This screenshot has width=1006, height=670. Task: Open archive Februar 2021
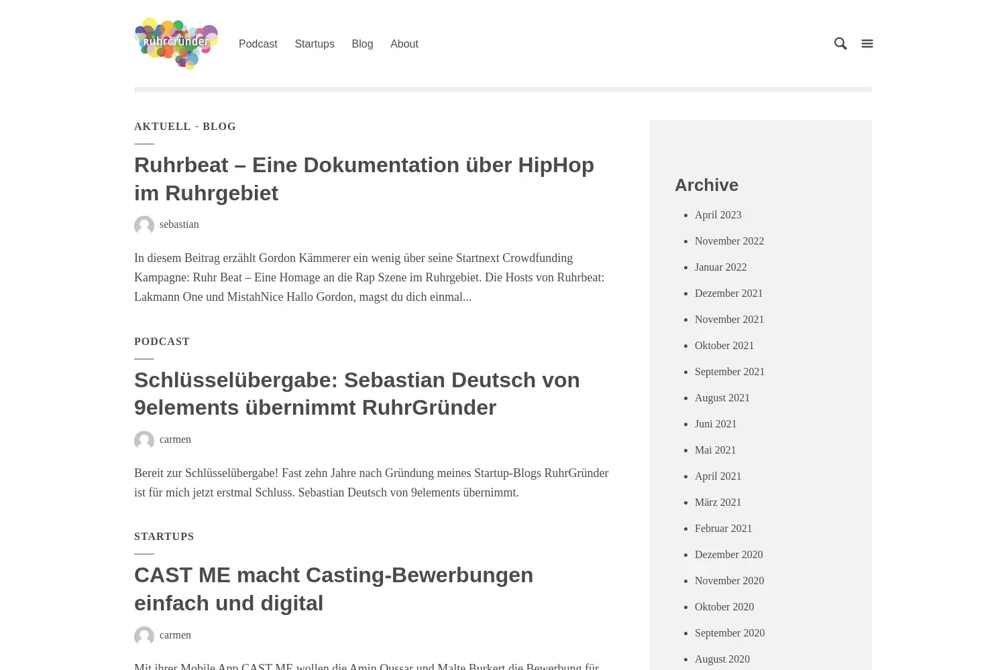723,529
